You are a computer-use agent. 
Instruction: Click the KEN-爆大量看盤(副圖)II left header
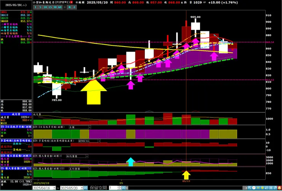pyautogui.click(x=16, y=169)
